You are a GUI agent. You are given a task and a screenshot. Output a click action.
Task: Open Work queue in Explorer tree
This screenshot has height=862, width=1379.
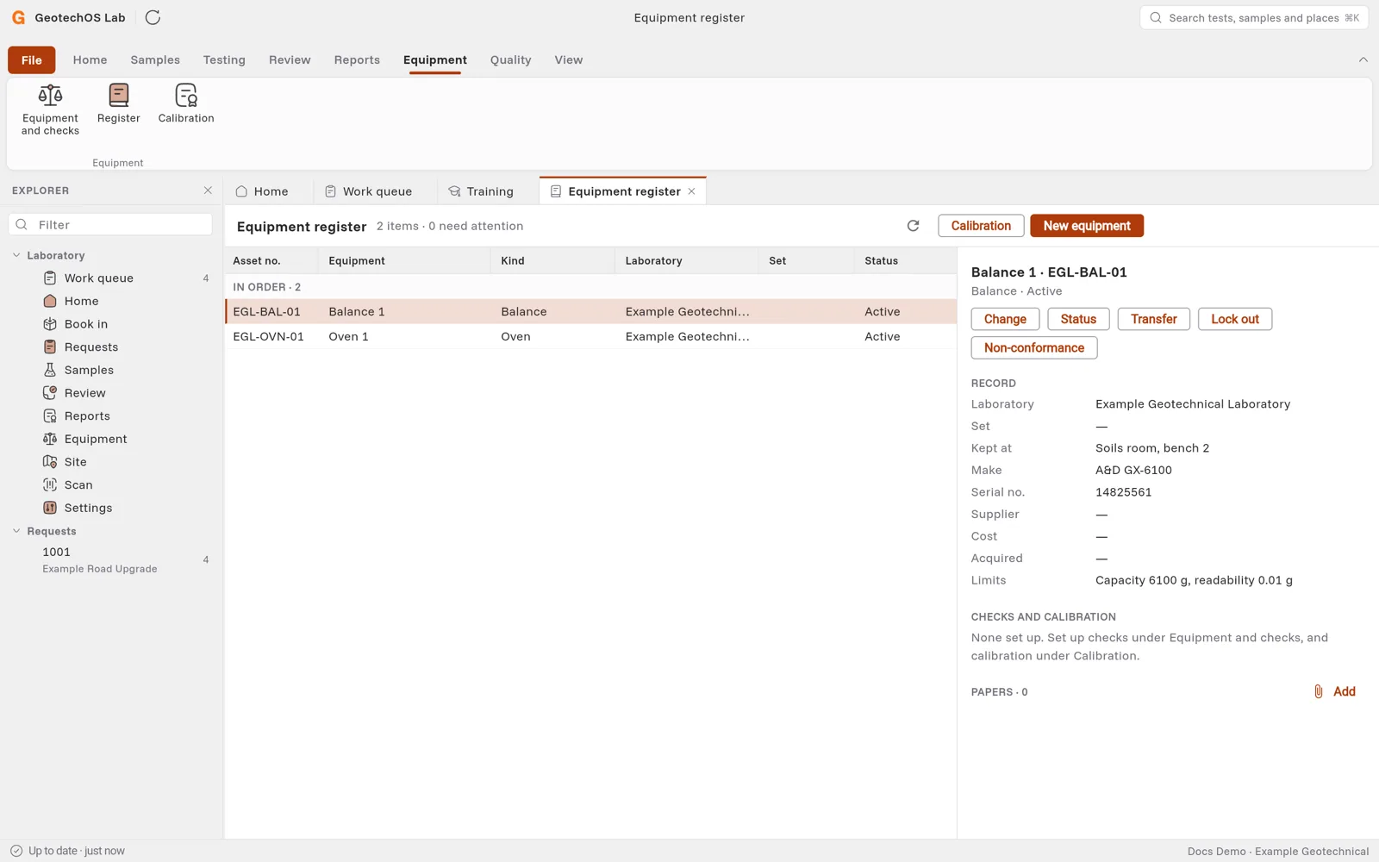click(111, 278)
